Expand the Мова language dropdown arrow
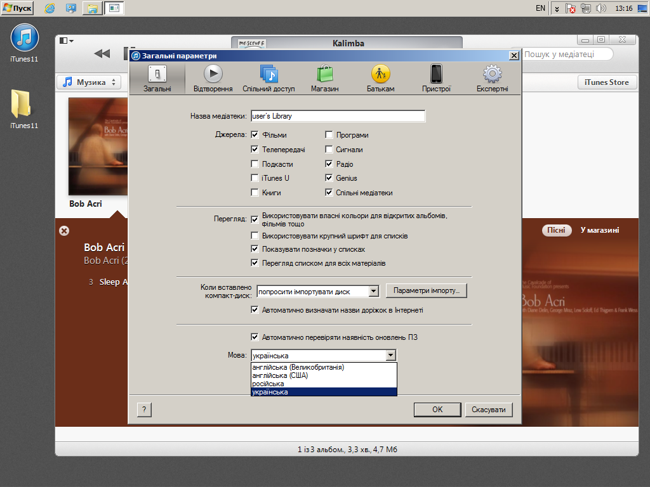 click(x=391, y=356)
